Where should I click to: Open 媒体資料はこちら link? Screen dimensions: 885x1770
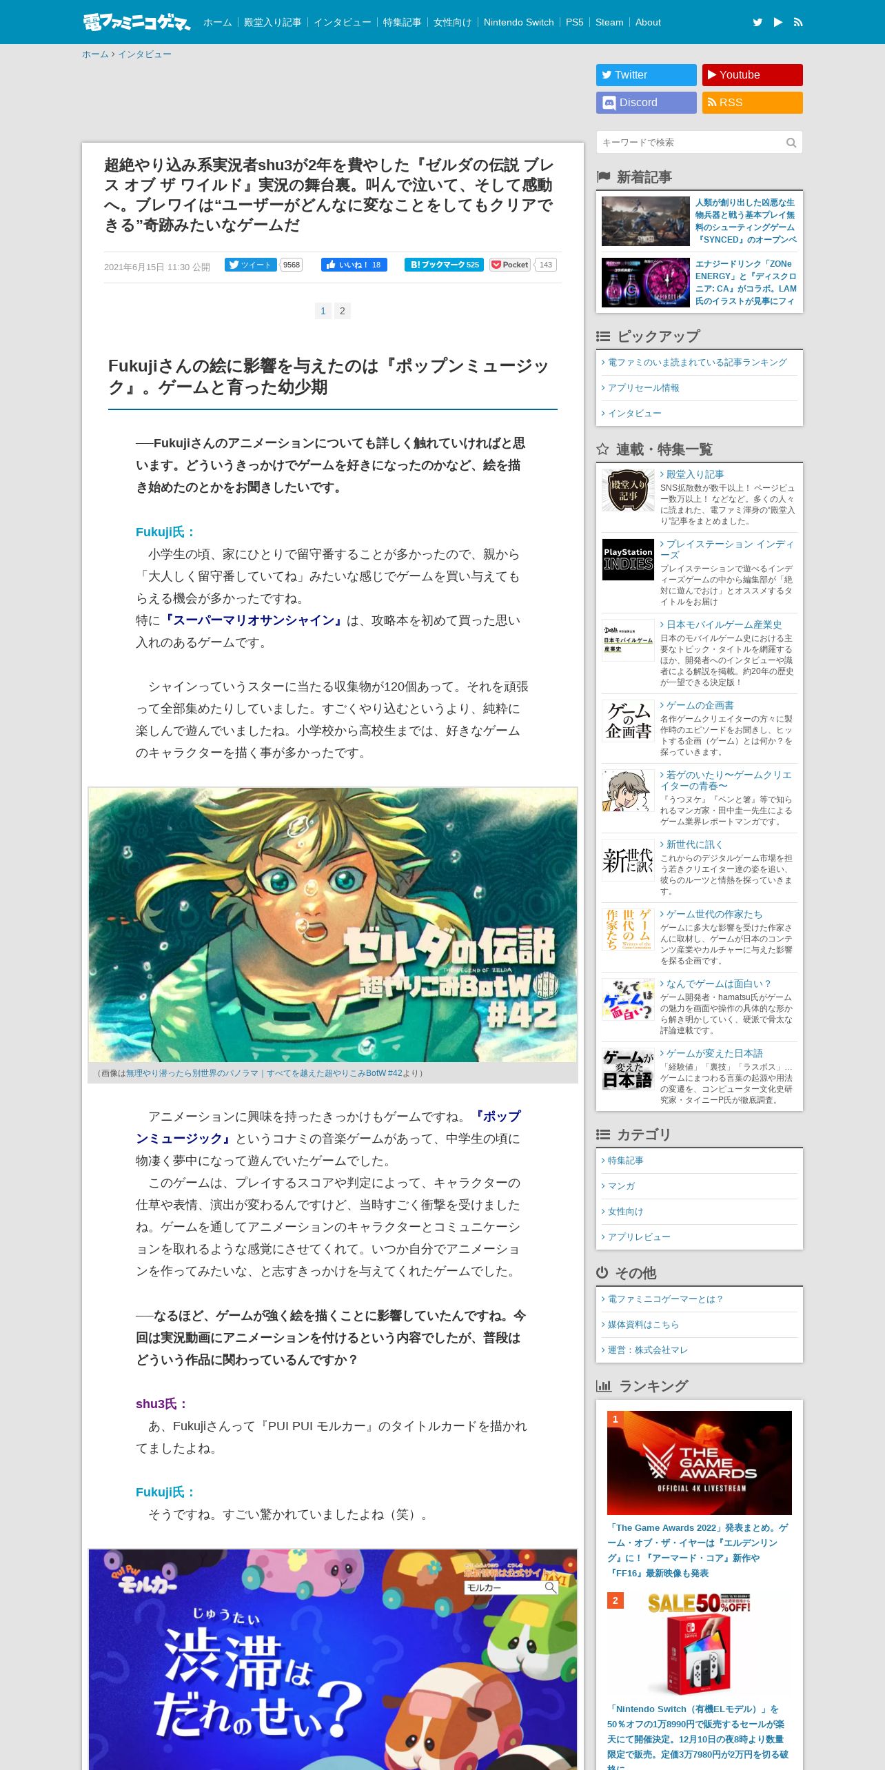[643, 1325]
